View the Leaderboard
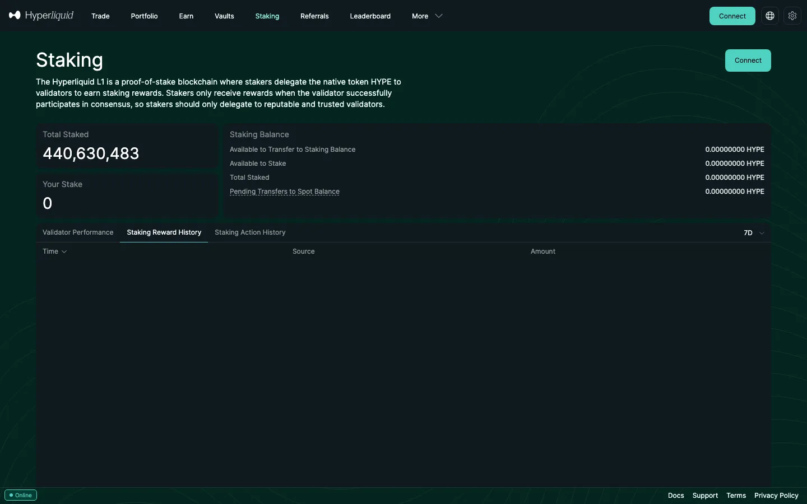 (370, 16)
